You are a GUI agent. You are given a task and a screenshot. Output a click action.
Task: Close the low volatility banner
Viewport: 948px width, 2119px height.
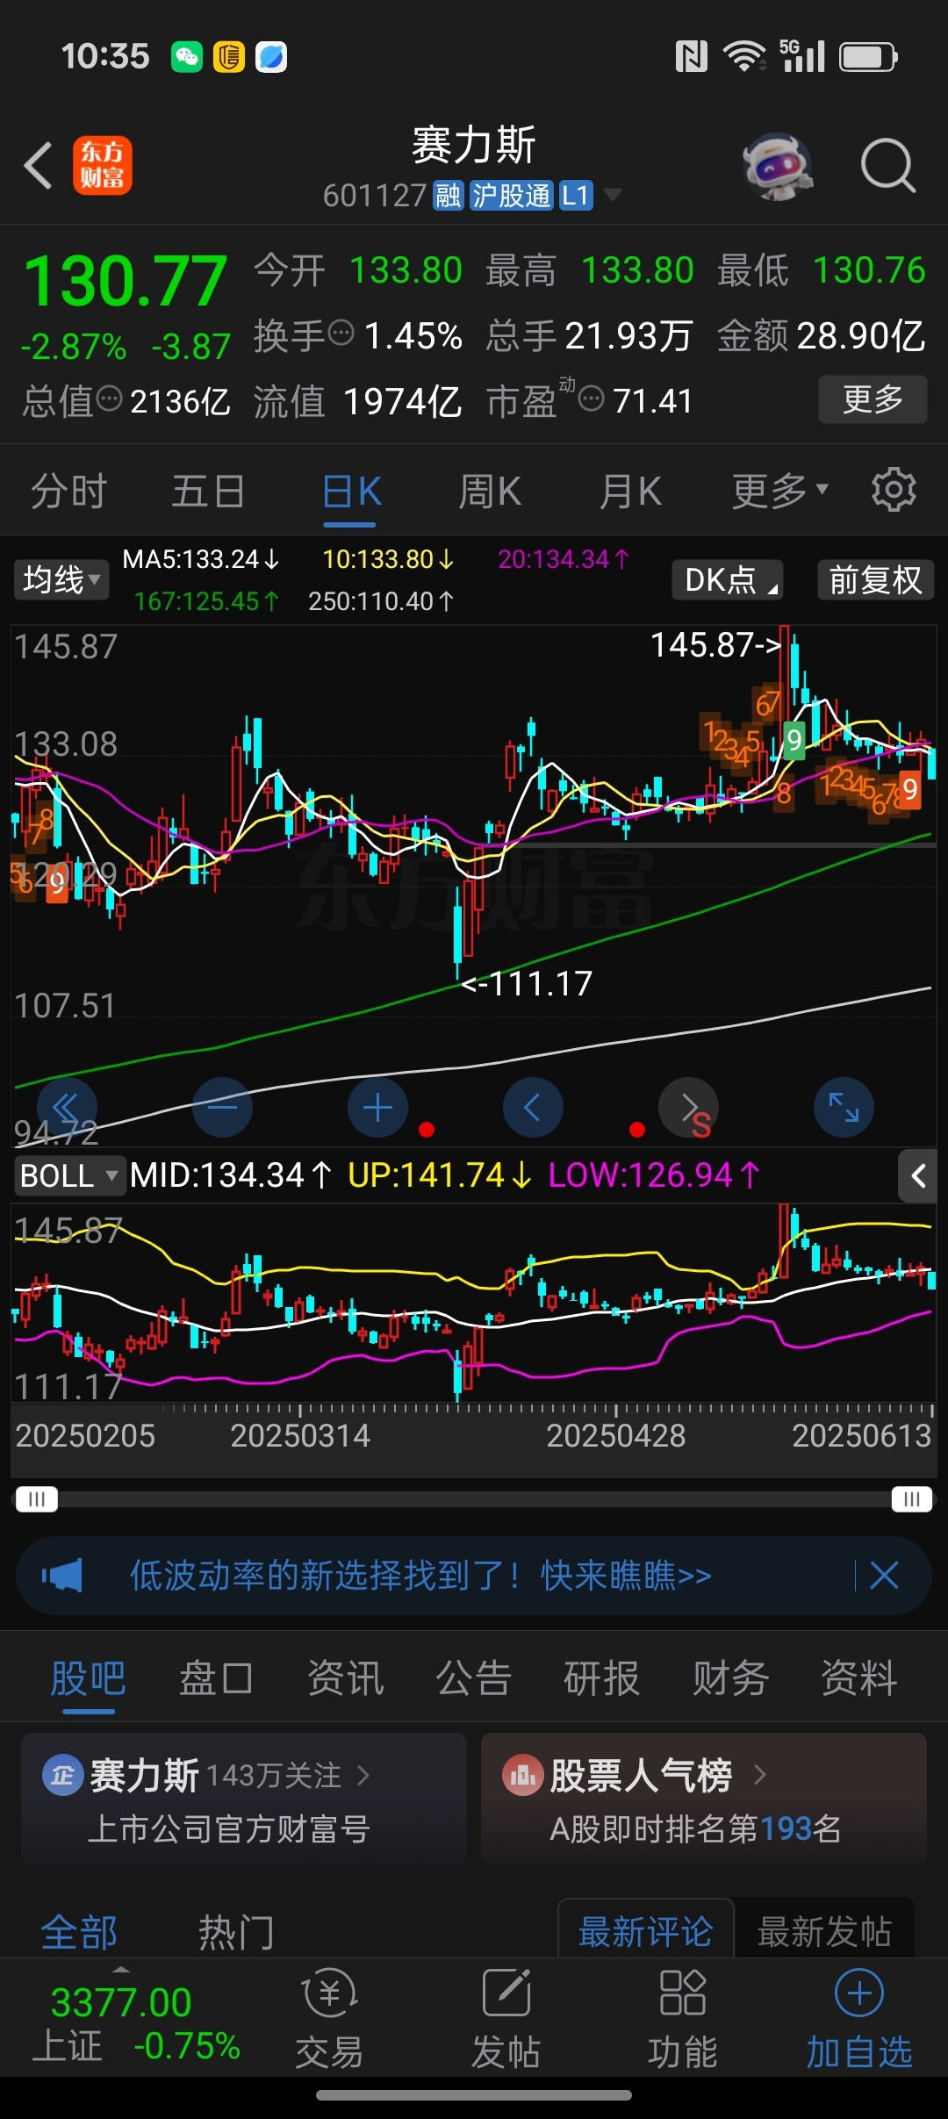(x=884, y=1576)
